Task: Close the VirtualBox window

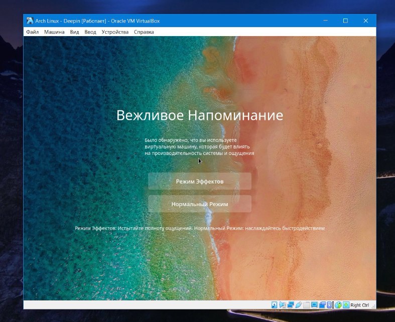Action: (x=366, y=21)
